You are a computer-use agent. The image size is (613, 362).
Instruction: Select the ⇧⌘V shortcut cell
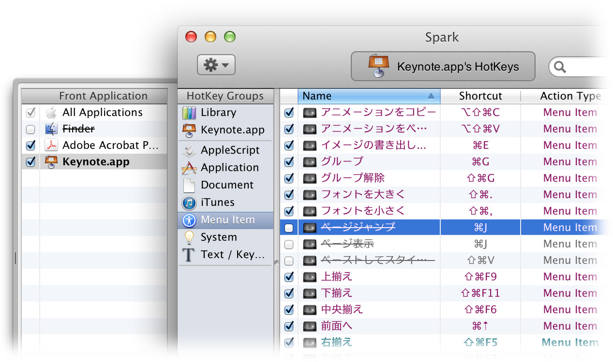[x=480, y=261]
